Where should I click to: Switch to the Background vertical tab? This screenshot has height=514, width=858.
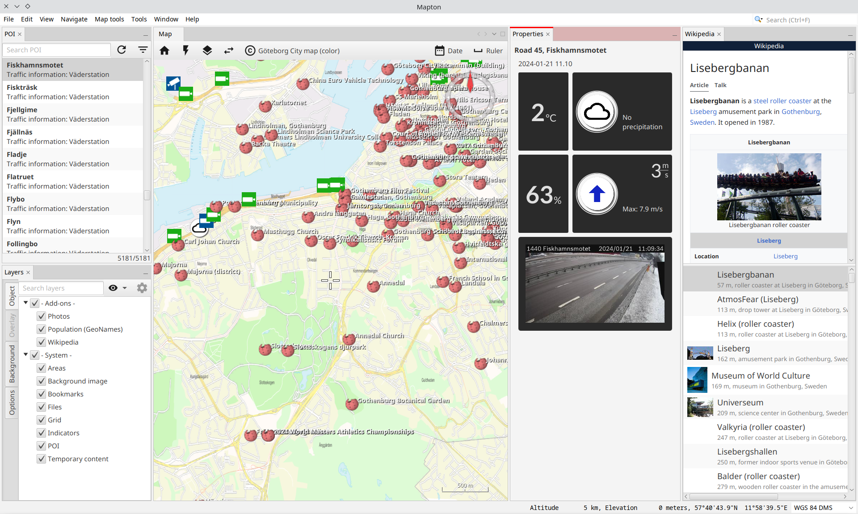(12, 363)
